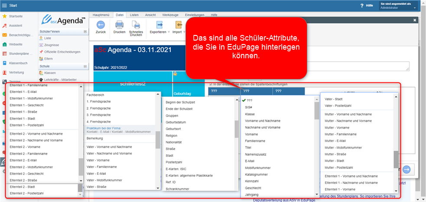Click the ascAgenda logo
This screenshot has width=426, height=202.
tap(63, 20)
